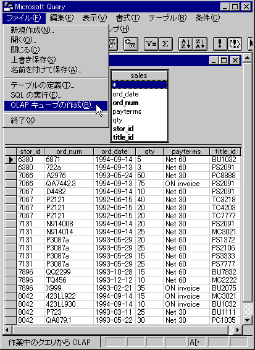Click the Query Now exclamation icon

click(x=220, y=43)
